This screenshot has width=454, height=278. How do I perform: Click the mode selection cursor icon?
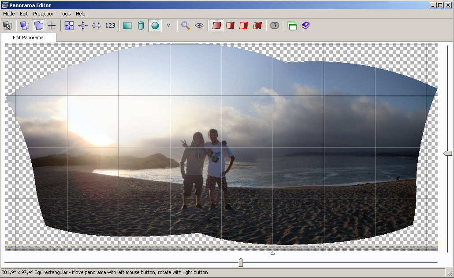[7, 26]
